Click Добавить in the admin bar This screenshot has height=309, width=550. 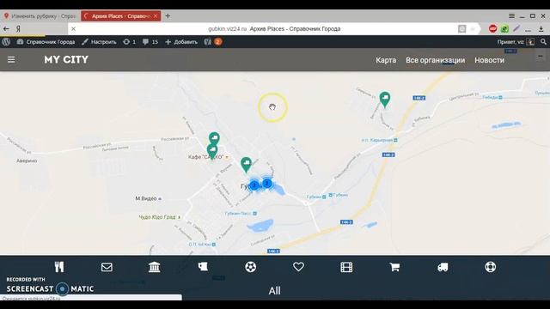coord(181,42)
